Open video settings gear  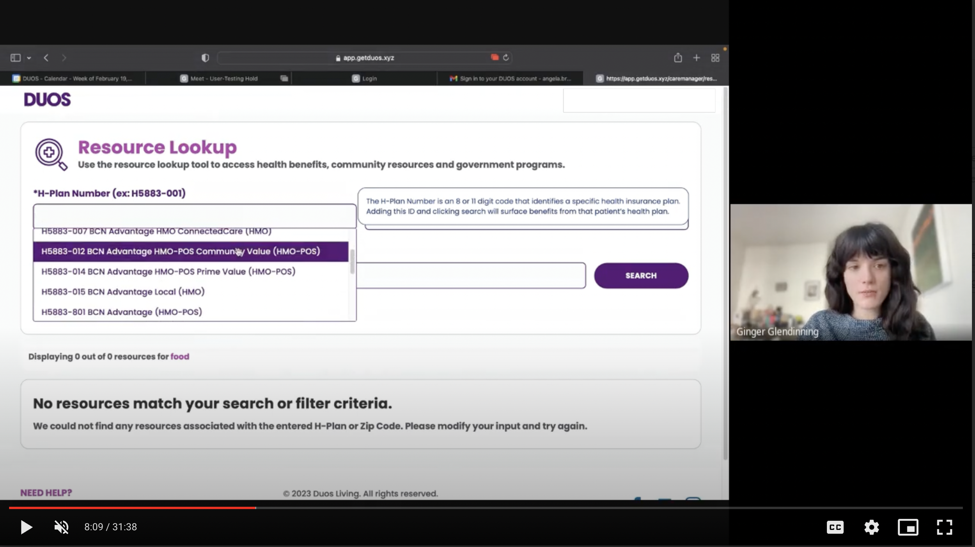pyautogui.click(x=871, y=527)
